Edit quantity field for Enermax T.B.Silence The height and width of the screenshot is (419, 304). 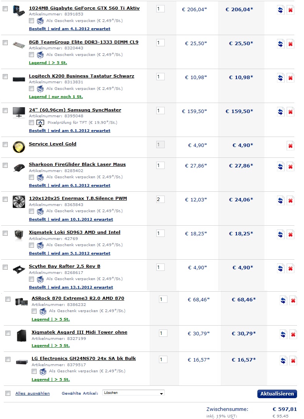click(x=160, y=199)
